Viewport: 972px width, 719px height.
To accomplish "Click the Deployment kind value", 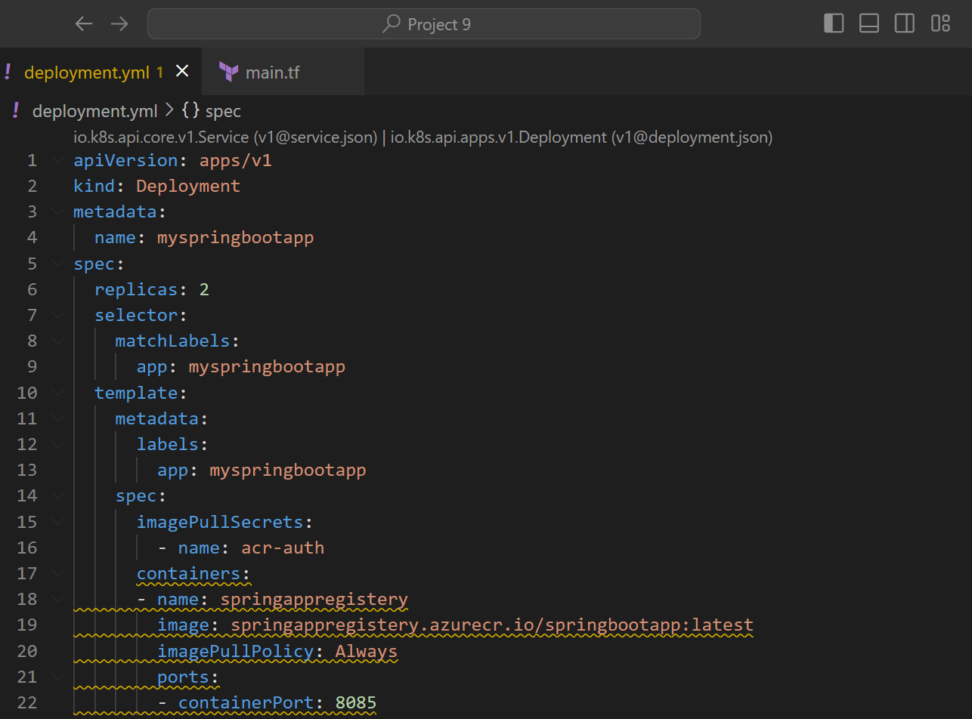I will click(188, 186).
